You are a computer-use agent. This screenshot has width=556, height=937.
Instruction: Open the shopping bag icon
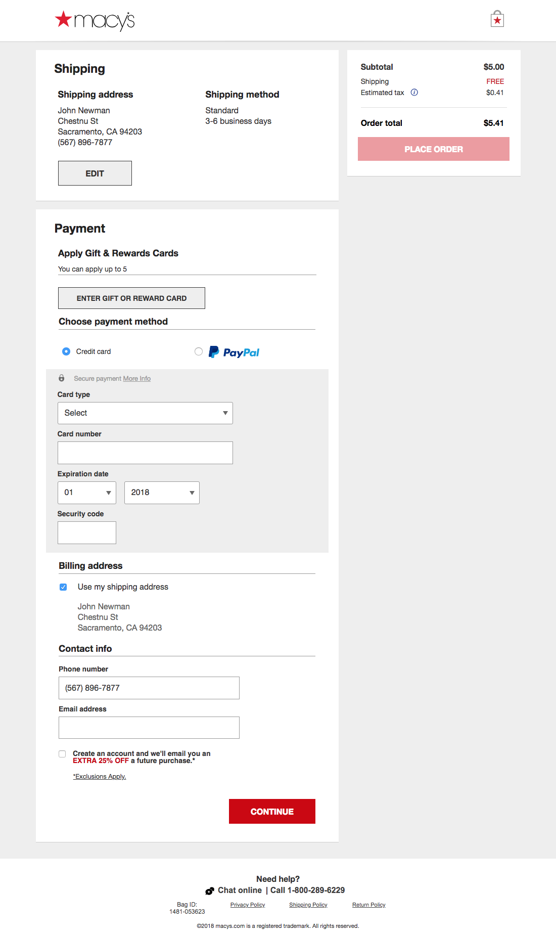[497, 19]
